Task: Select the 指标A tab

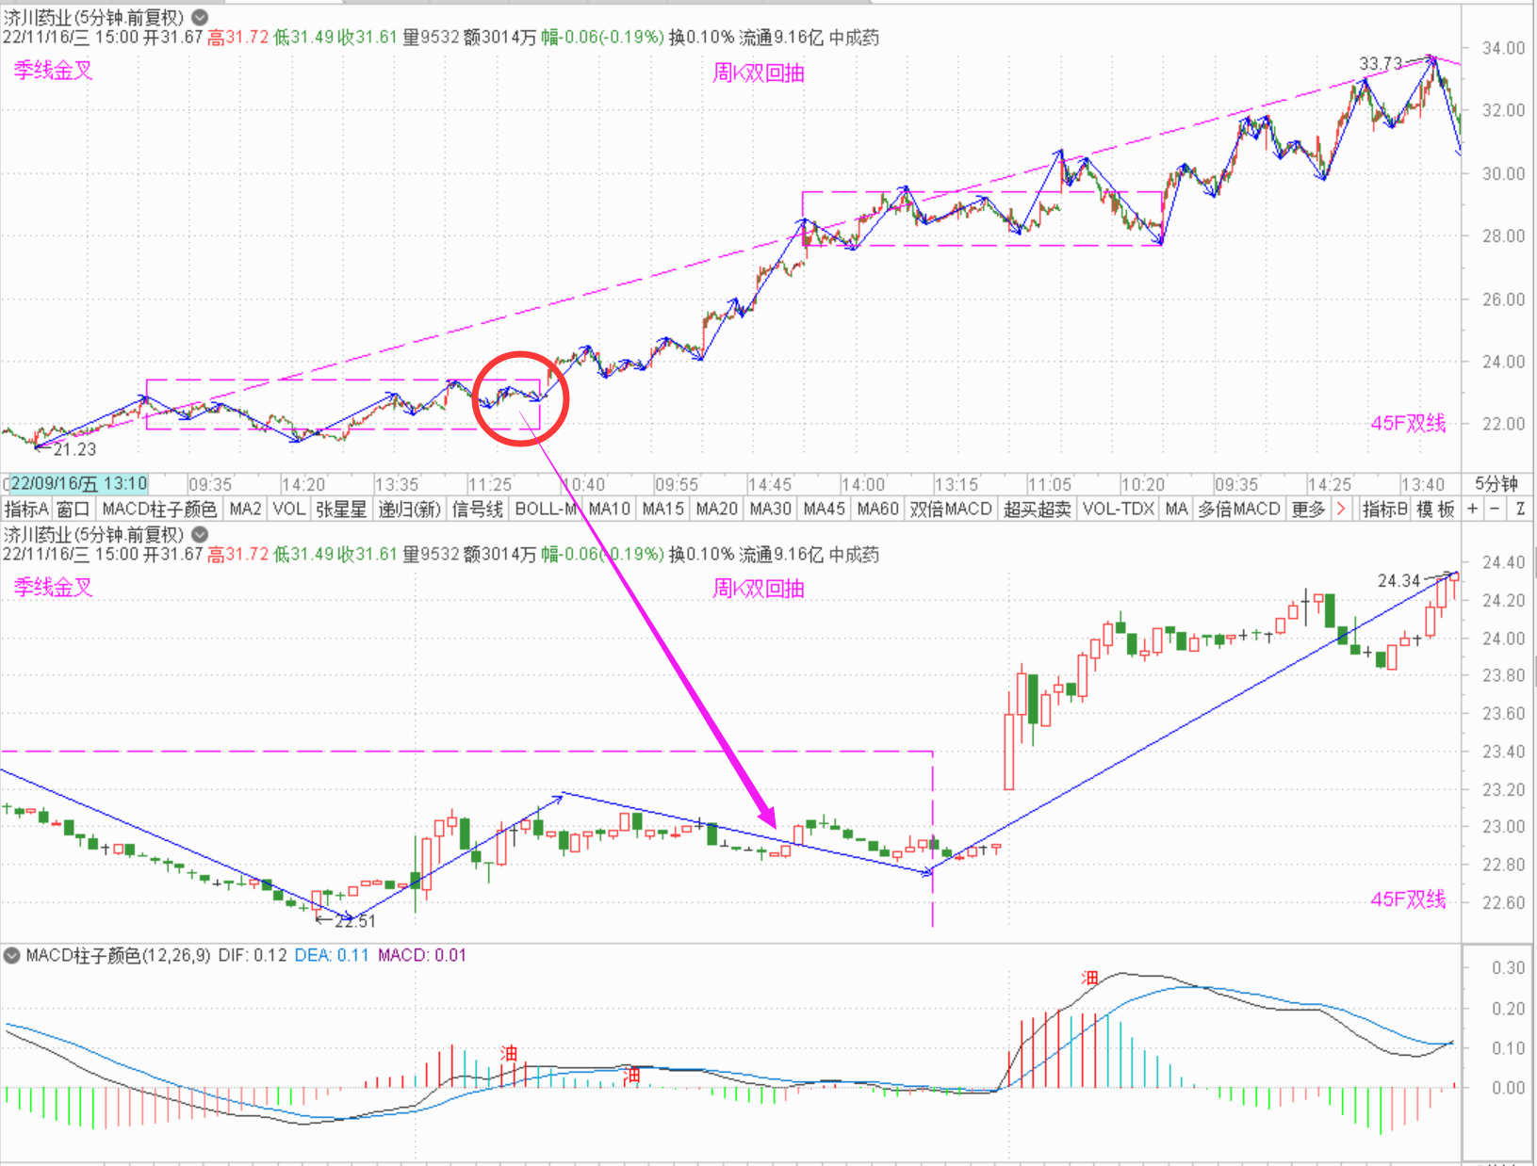Action: 25,510
